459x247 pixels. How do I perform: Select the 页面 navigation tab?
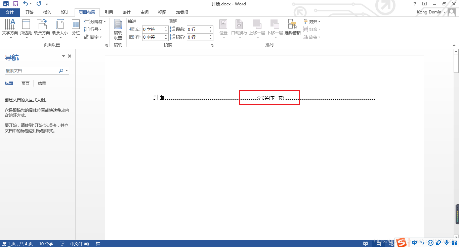[x=26, y=83]
